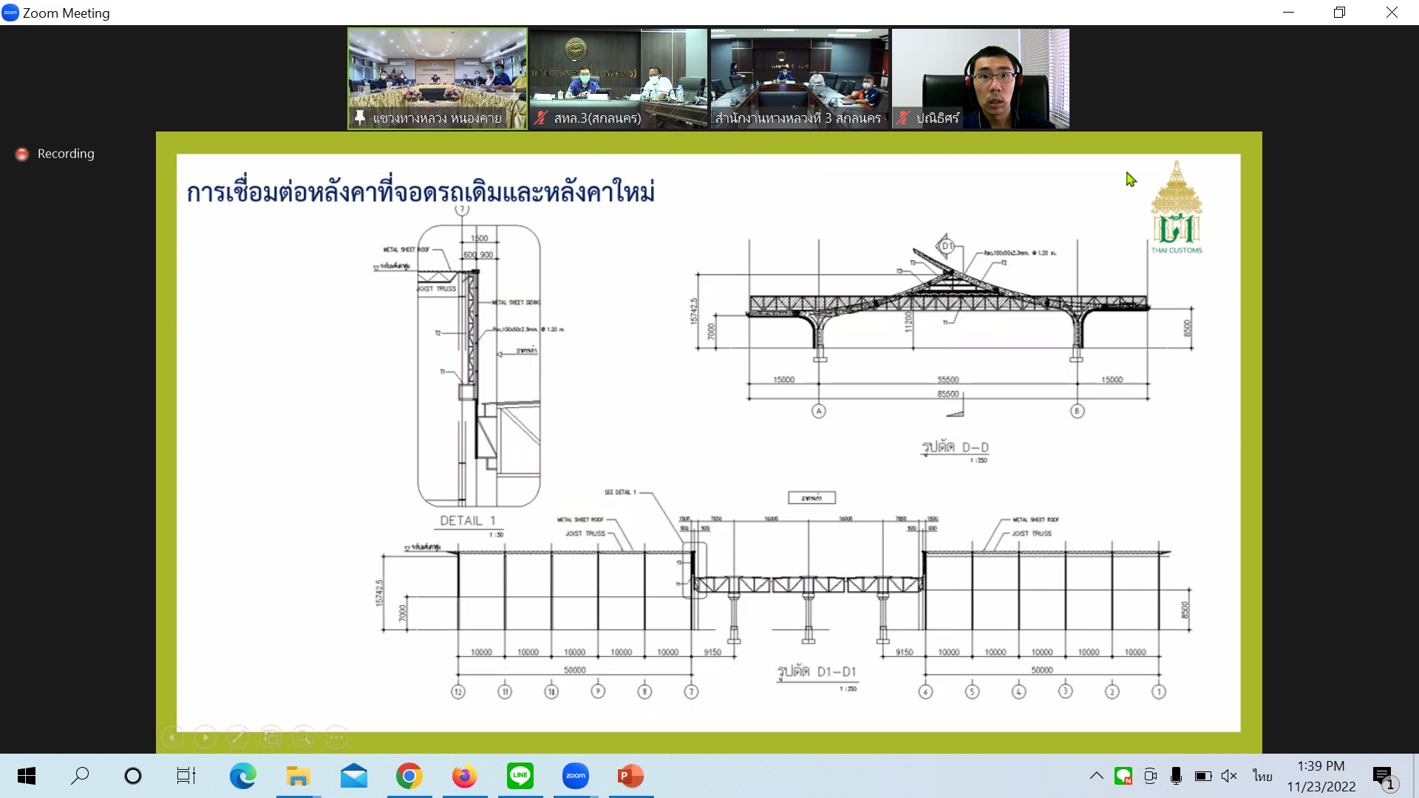
Task: Expand hidden system tray icons
Action: click(1097, 776)
